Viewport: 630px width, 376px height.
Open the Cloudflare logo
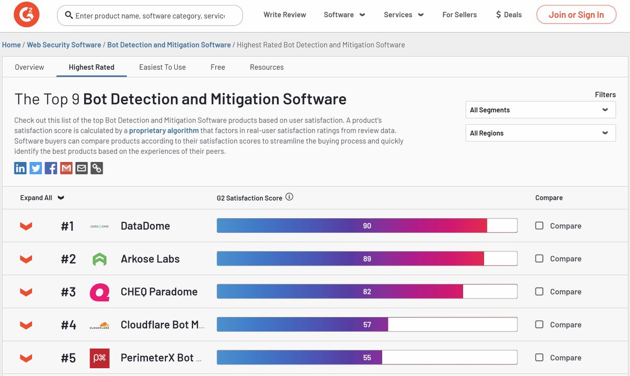[100, 325]
